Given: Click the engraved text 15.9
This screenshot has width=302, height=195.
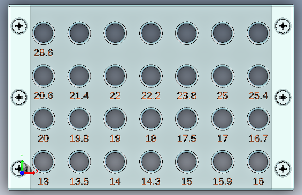Looking at the screenshot, I should (223, 181).
